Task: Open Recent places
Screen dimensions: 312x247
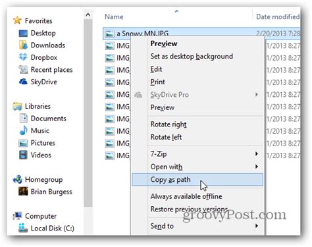Action: [51, 70]
